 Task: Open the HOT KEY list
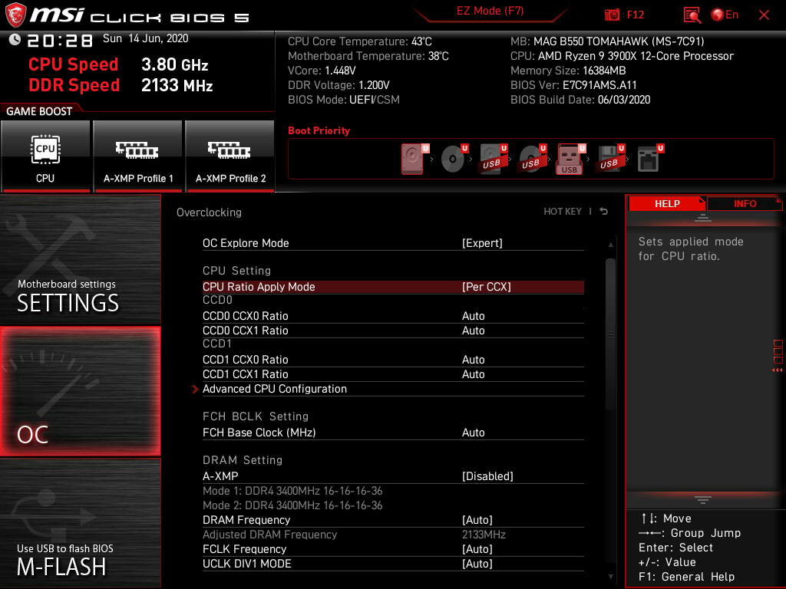click(563, 212)
